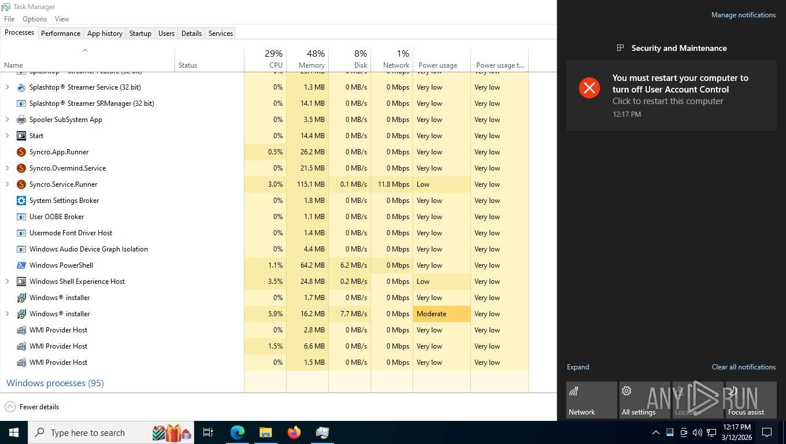Expand the Syncro.Service.Runner process
Screen dimensions: 786x444
(8, 184)
